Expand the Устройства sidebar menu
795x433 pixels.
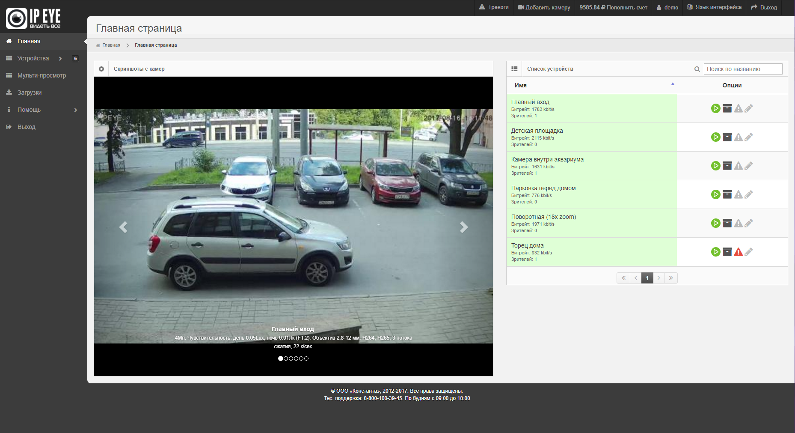[x=33, y=58]
